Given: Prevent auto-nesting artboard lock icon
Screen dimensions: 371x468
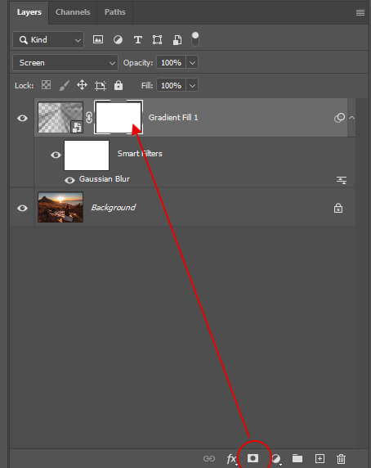Looking at the screenshot, I should tap(101, 86).
